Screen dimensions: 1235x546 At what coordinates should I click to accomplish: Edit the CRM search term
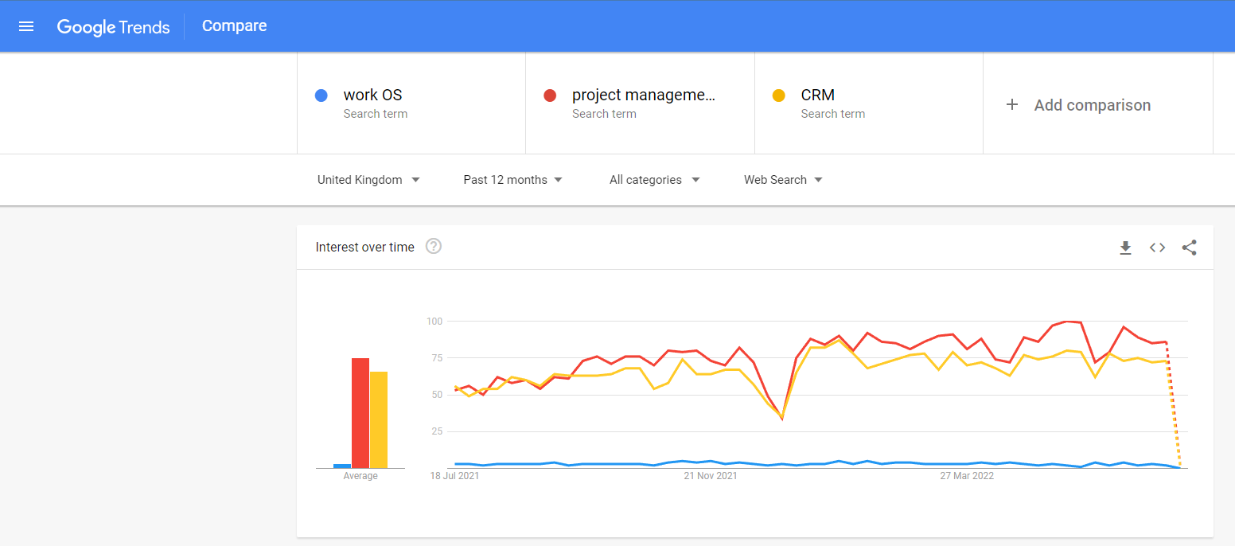pos(817,95)
